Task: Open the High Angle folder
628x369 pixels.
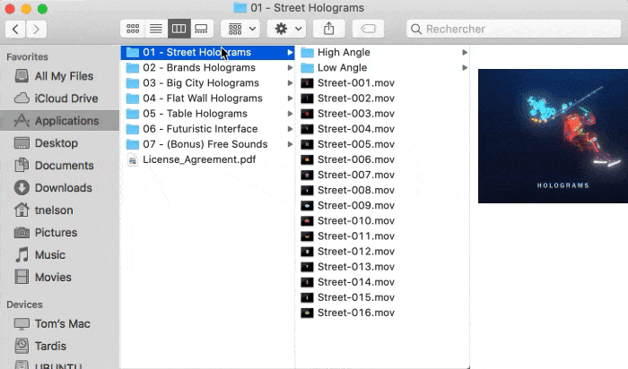Action: (382, 52)
